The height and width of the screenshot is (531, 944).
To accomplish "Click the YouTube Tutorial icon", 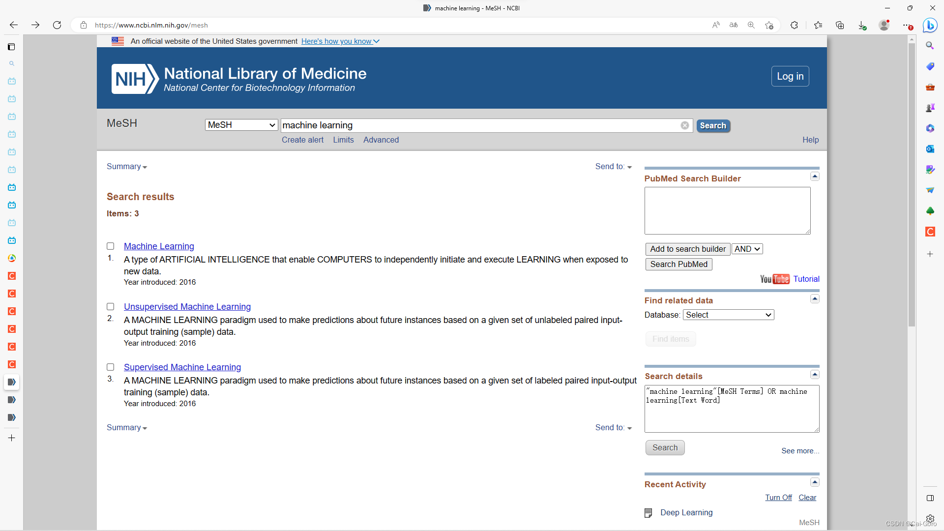I will click(x=775, y=279).
